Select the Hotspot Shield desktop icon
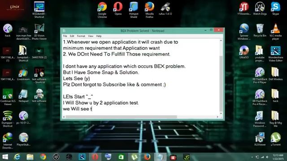 [x=134, y=10]
